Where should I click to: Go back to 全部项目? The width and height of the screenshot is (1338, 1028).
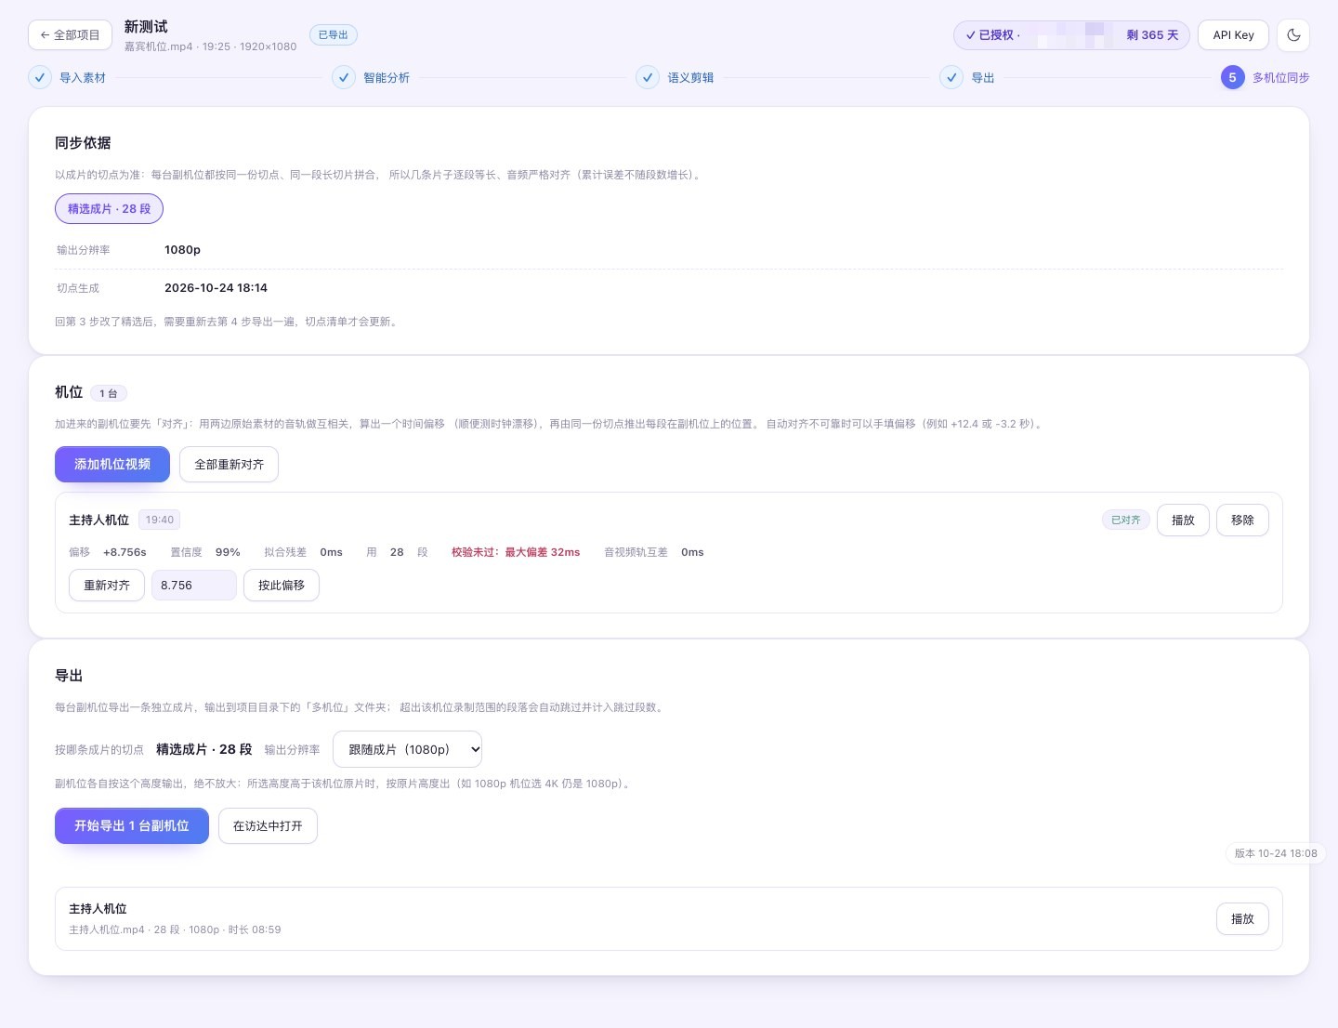click(x=70, y=35)
